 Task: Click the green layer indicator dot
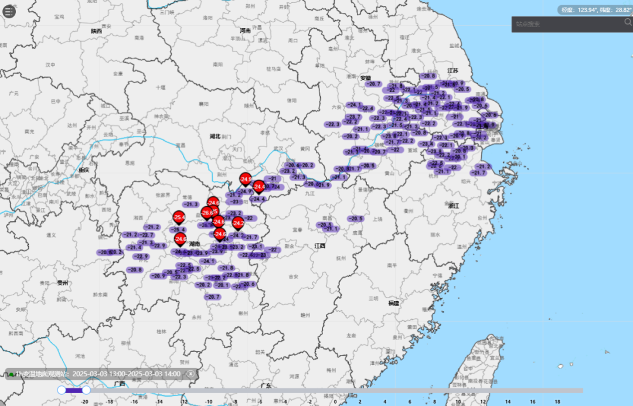(x=11, y=374)
